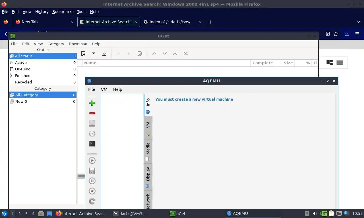
Task: Click the volume speaker tray icon
Action: click(315, 213)
